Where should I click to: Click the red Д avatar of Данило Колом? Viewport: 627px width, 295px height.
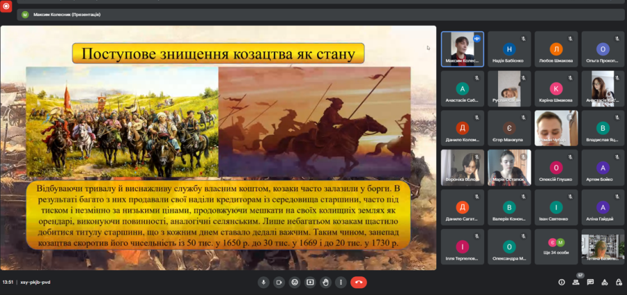pyautogui.click(x=463, y=128)
